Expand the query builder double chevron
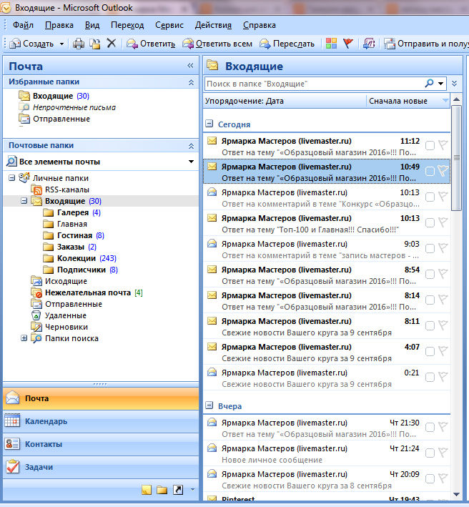Viewport: 469px width, 507px height. pos(454,84)
